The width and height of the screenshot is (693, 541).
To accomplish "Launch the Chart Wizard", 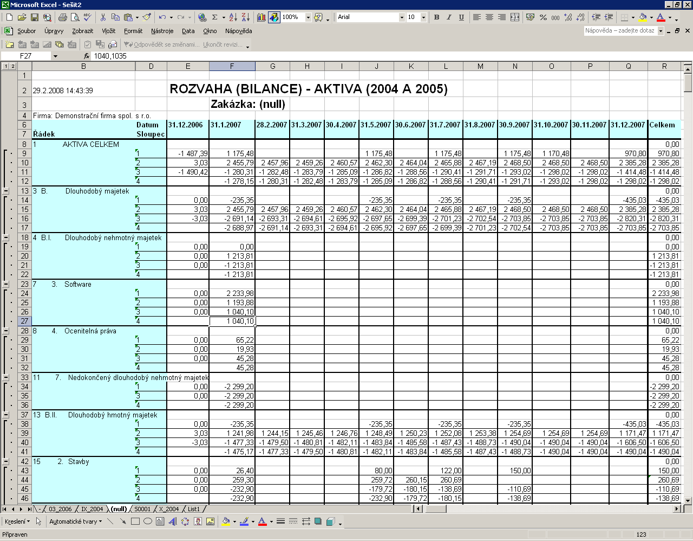I will coord(261,17).
